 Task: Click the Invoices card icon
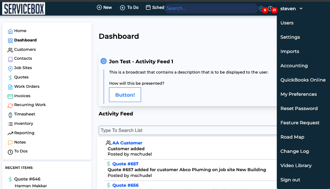(10, 96)
